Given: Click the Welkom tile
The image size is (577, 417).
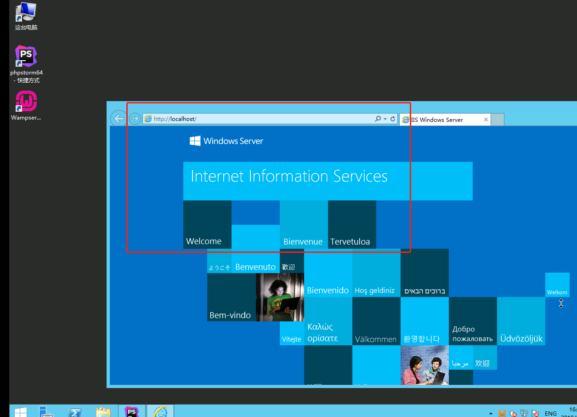Looking at the screenshot, I should pos(557,285).
